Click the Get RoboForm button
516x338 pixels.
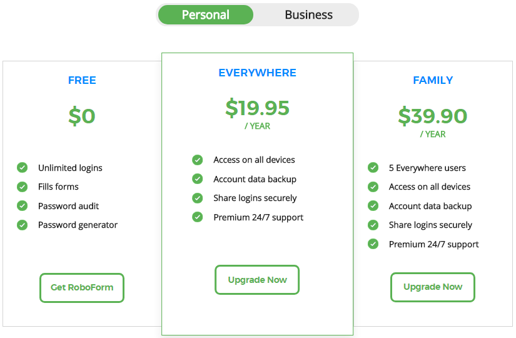[x=82, y=287]
